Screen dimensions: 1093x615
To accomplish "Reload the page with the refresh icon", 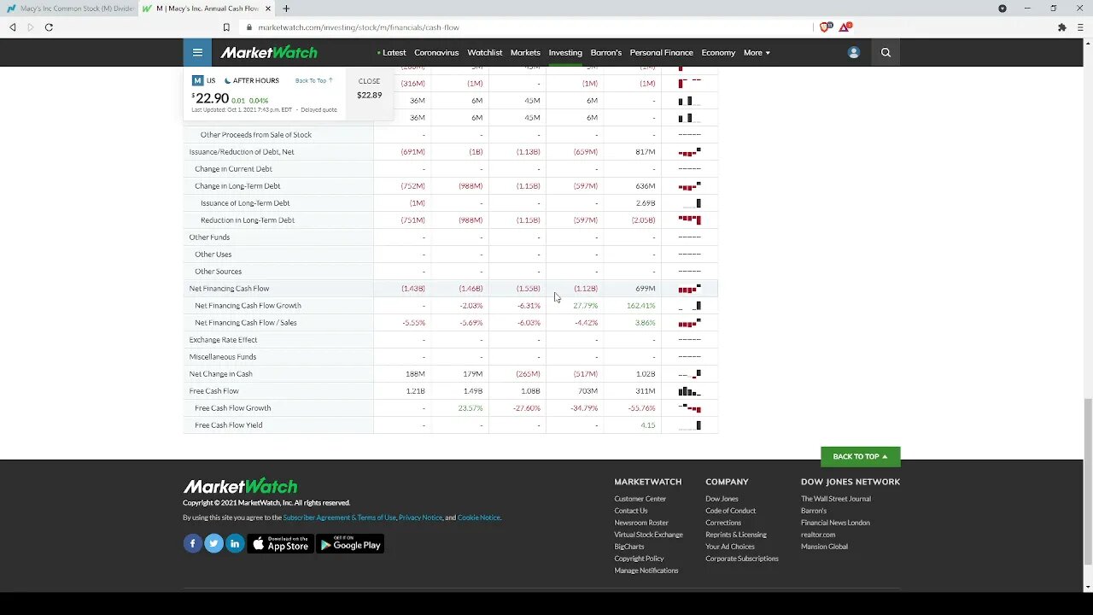I will (x=49, y=27).
